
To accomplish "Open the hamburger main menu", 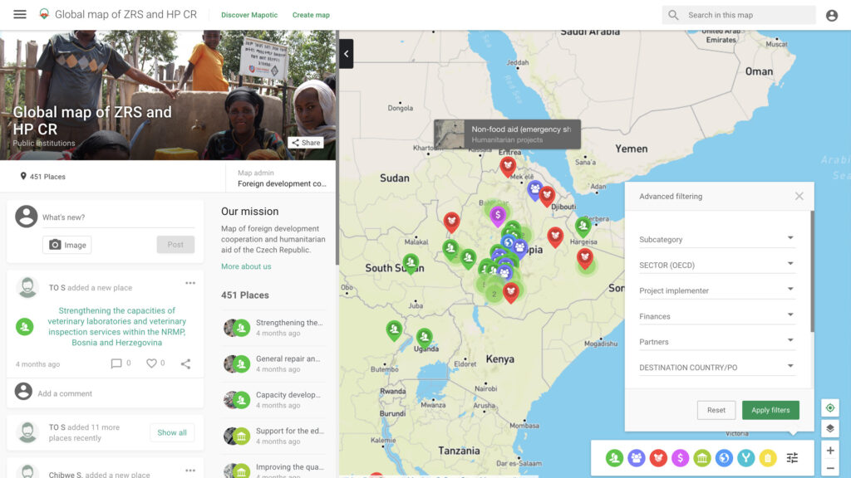I will (20, 15).
